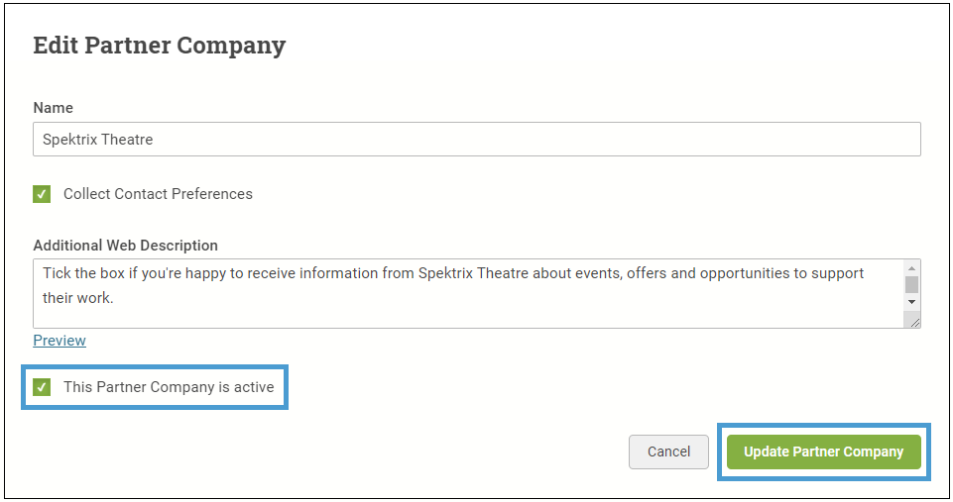Click the Additional Web Description label
Screen dimensions: 953x502
[125, 246]
